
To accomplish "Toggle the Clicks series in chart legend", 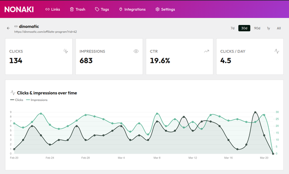I will pyautogui.click(x=17, y=100).
